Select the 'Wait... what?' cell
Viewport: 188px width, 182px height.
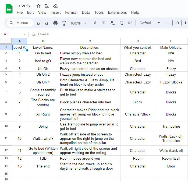click(43, 138)
